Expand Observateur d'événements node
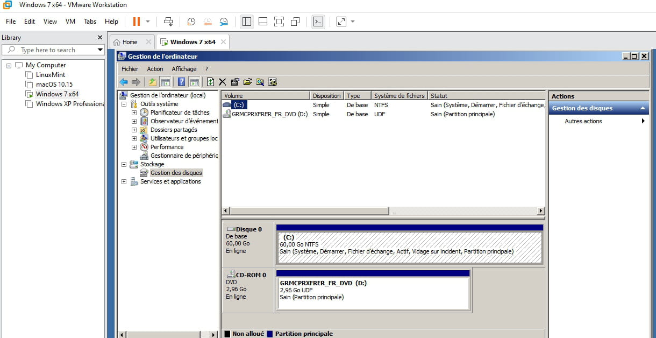 134,121
